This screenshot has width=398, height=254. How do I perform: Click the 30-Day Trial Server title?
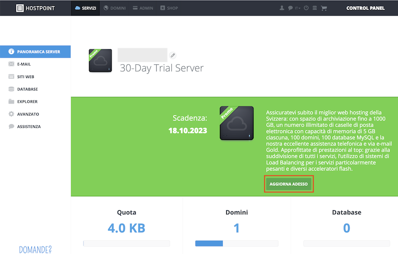click(x=162, y=68)
